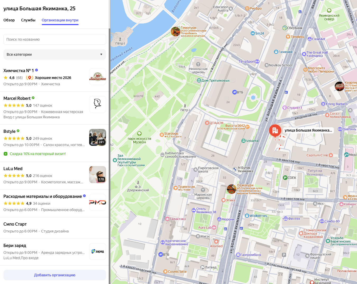Open the Bstyle salon photo thumbnail

tap(97, 137)
